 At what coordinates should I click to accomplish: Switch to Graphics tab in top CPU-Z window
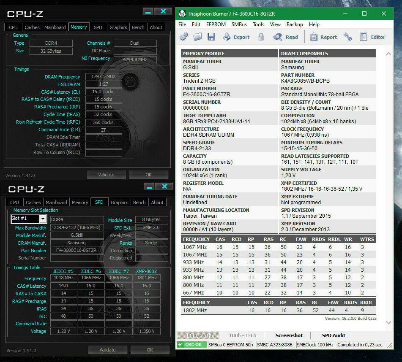118,27
